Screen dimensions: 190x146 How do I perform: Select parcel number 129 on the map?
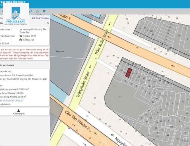click(171, 127)
